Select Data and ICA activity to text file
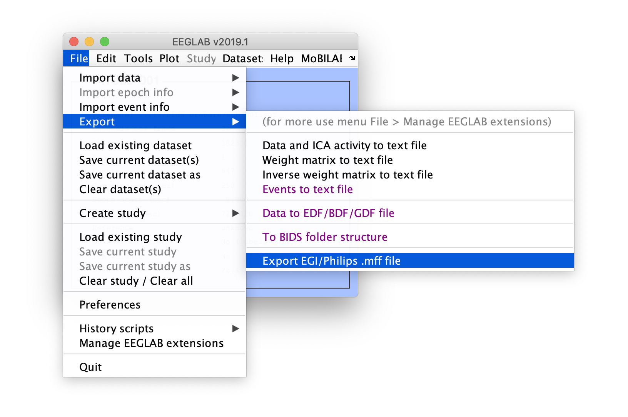628x417 pixels. coord(344,145)
